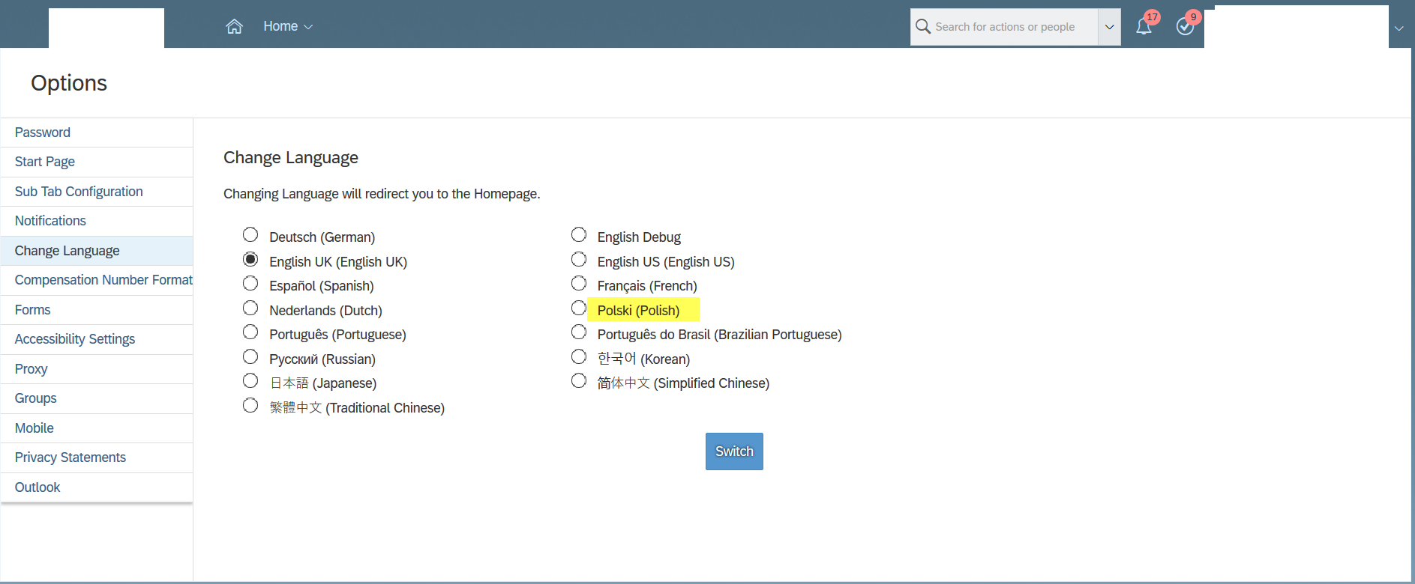
Task: Expand the user account menu chevron
Action: point(1399,28)
